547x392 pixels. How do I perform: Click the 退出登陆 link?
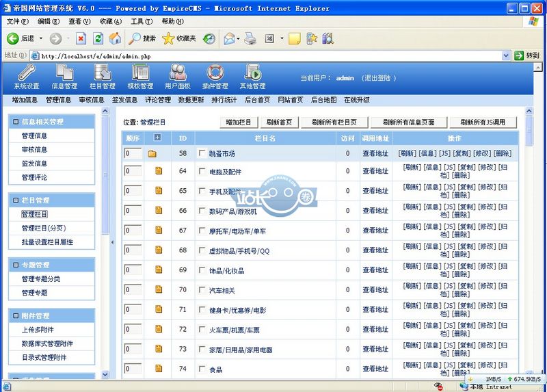379,78
